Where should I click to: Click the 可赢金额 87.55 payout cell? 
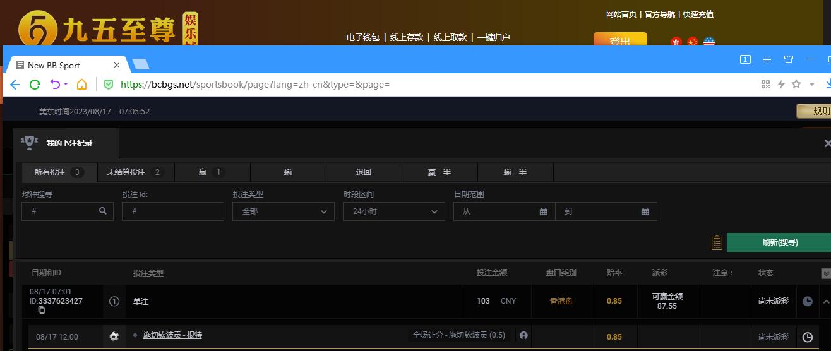click(667, 301)
